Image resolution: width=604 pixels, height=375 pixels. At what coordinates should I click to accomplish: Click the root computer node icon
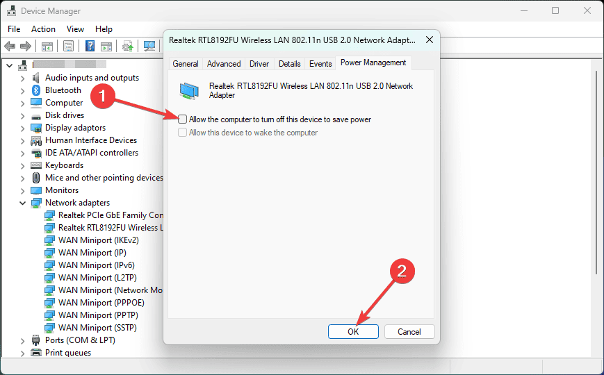(x=23, y=65)
